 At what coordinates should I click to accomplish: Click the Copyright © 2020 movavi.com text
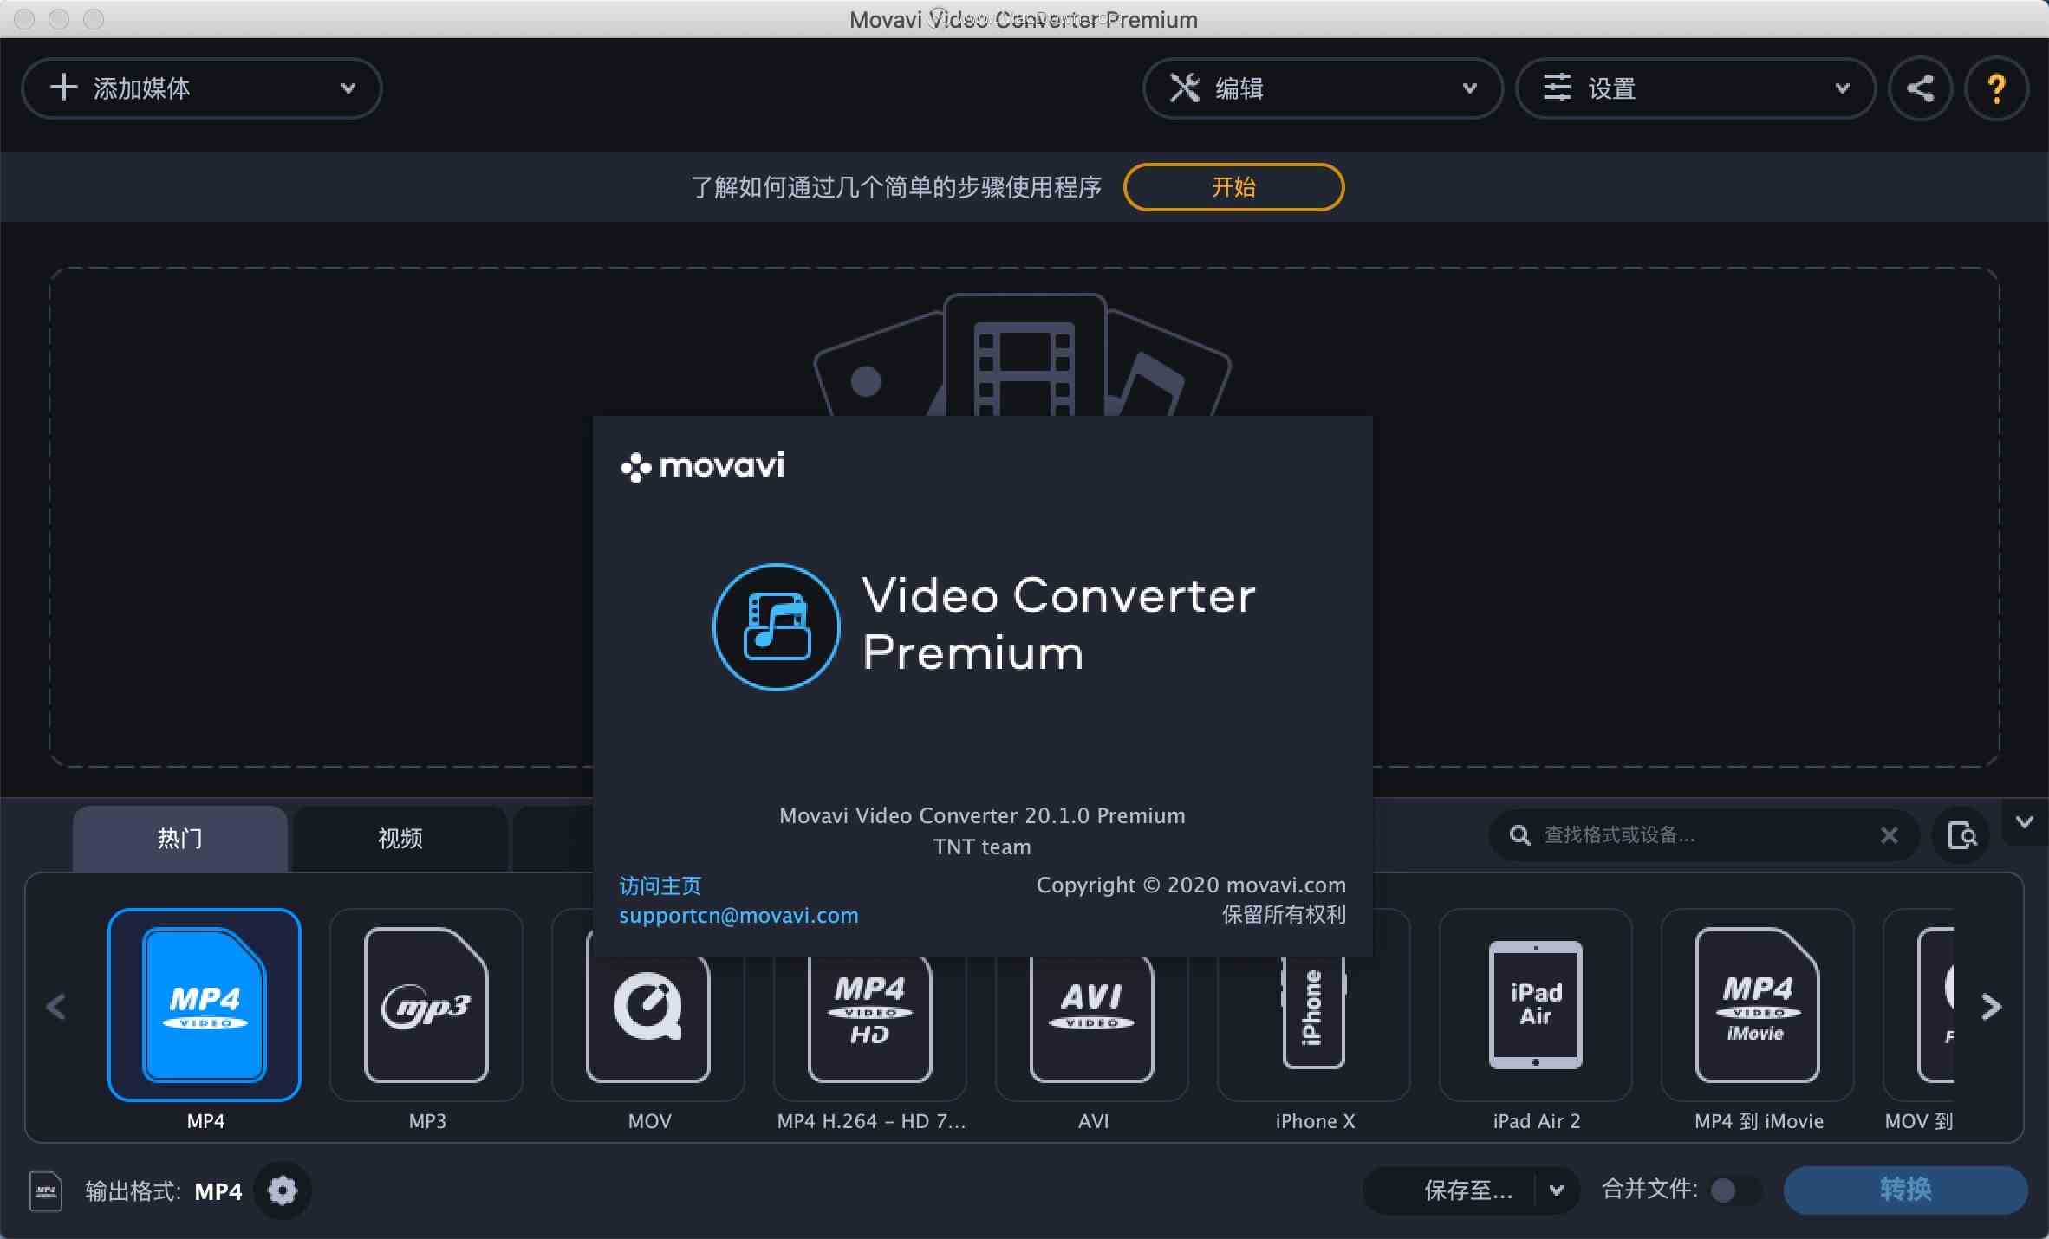[1191, 885]
